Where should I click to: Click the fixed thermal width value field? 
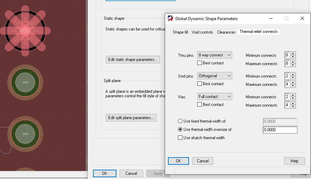tap(280, 122)
